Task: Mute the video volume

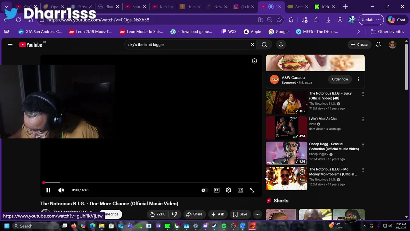Action: pyautogui.click(x=61, y=190)
